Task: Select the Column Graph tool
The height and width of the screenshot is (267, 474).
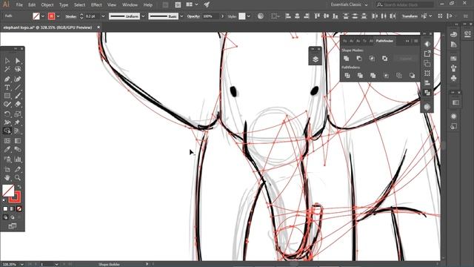Action: (x=18, y=159)
